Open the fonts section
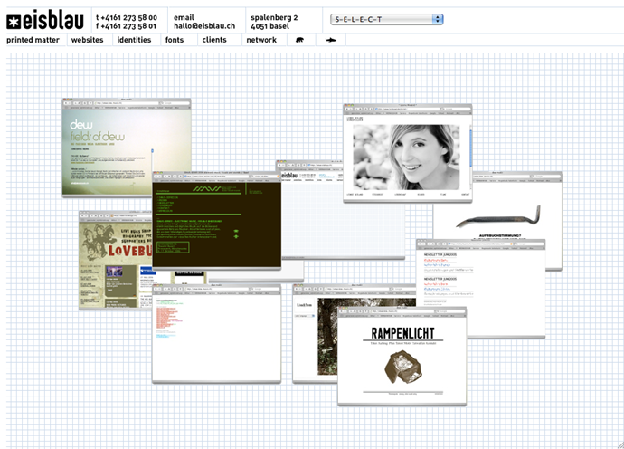The image size is (624, 449). (175, 40)
